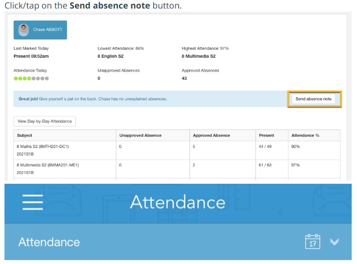Click the Attendance % column header
Image resolution: width=357 pixels, height=264 pixels.
click(x=305, y=135)
